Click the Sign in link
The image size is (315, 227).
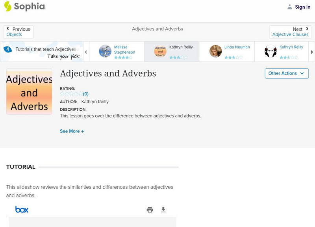(x=302, y=7)
